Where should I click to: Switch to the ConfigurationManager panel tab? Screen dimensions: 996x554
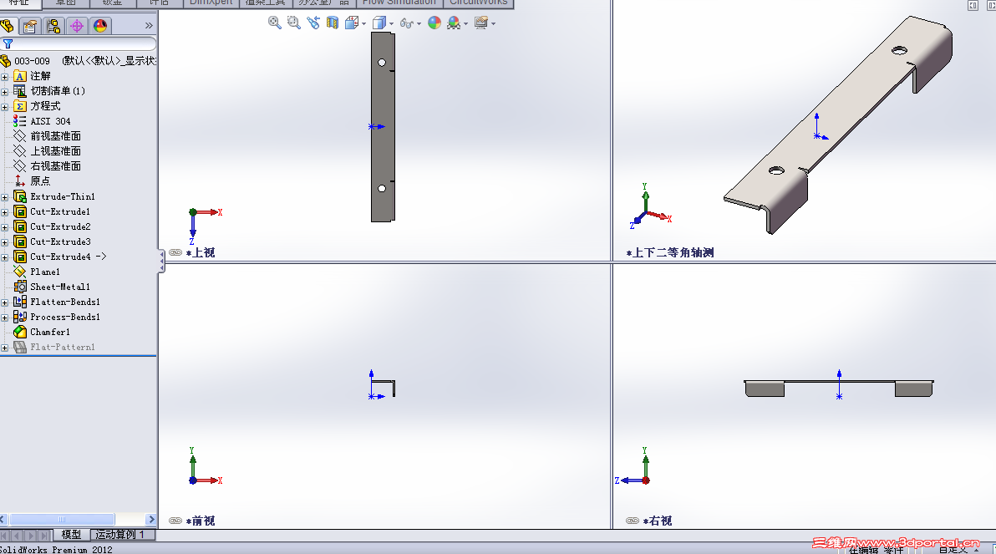[x=53, y=25]
